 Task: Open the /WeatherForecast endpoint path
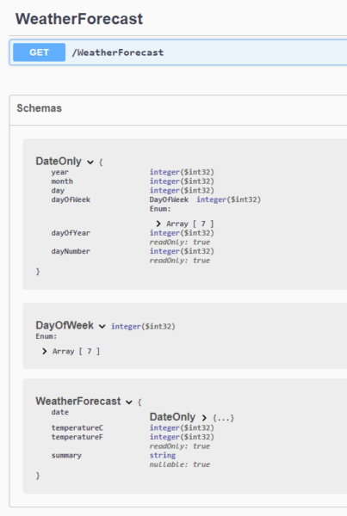click(x=118, y=52)
